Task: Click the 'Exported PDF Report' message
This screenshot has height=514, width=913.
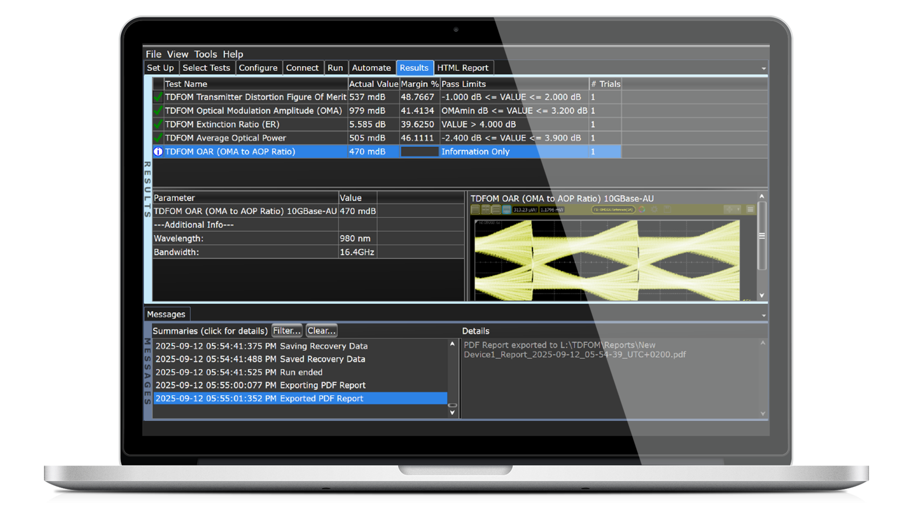Action: tap(300, 399)
